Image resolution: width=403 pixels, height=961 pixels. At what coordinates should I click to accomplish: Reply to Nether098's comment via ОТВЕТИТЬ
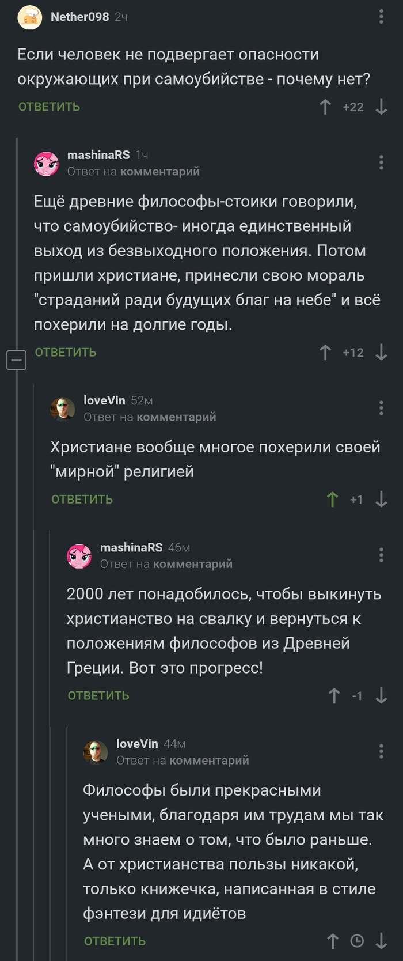coord(49,107)
